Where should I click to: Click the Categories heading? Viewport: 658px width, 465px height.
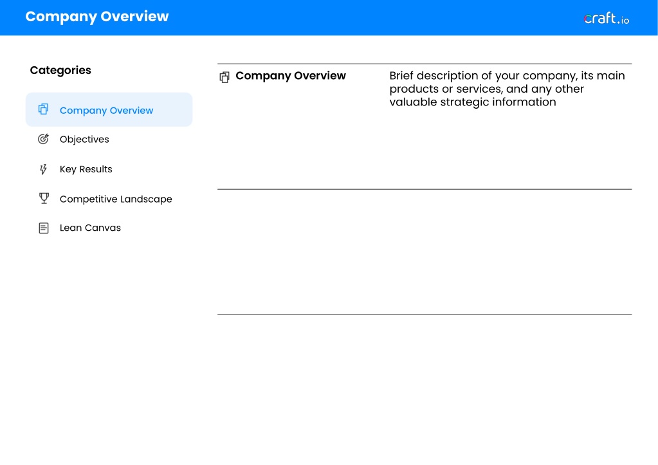[60, 70]
